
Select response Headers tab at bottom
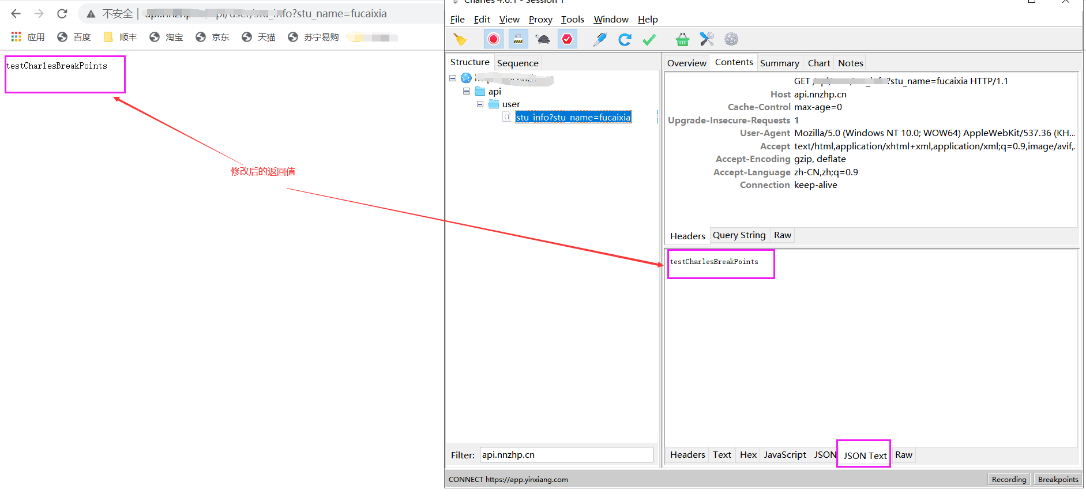(x=687, y=455)
